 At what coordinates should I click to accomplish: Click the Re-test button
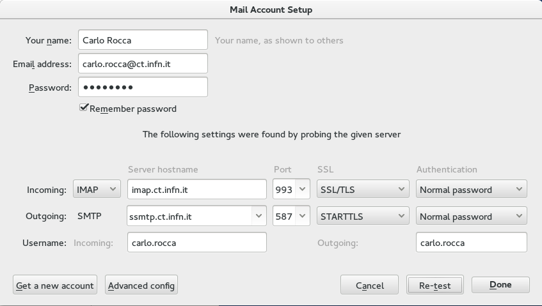tap(435, 285)
